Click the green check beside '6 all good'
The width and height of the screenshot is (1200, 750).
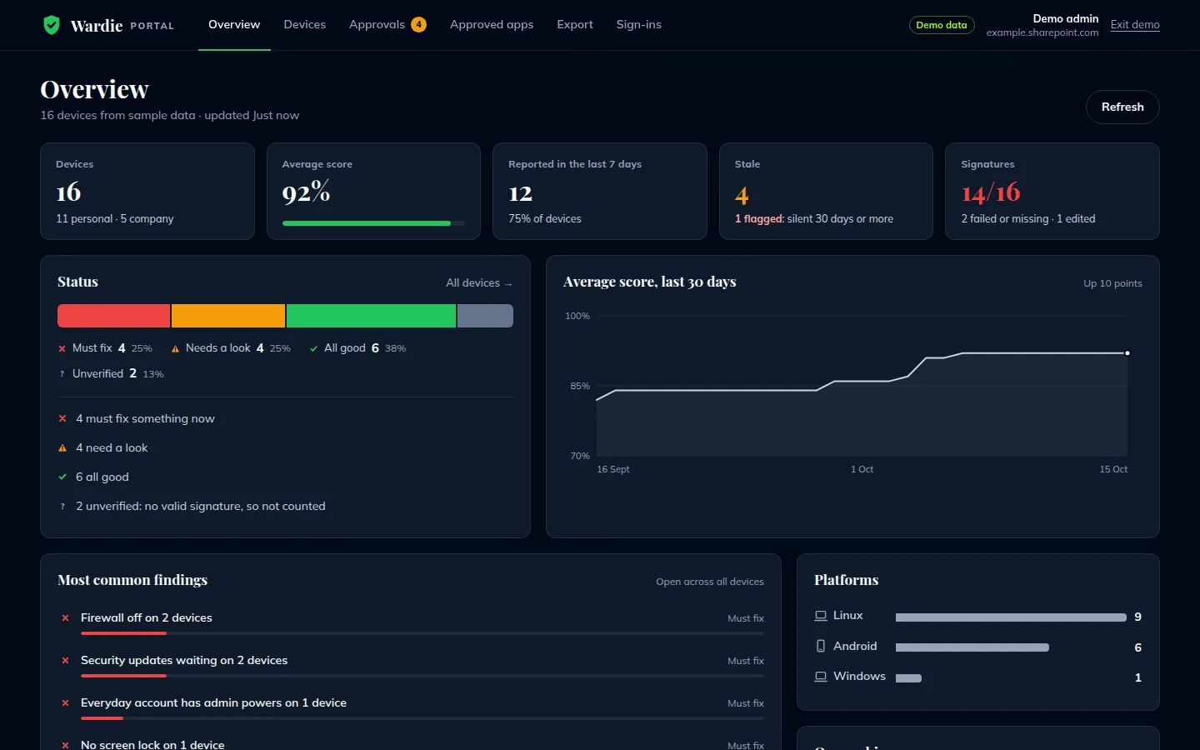(x=62, y=477)
